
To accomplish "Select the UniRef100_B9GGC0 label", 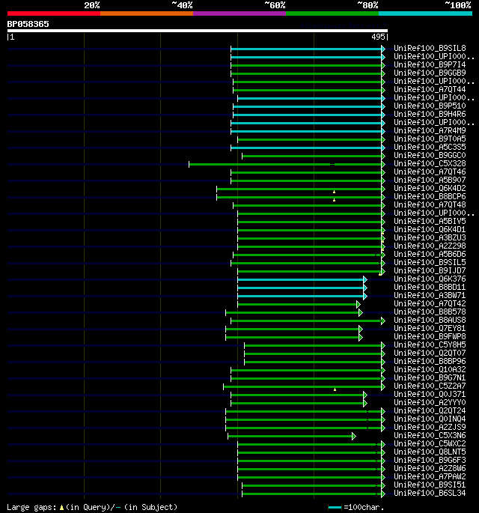I will pyautogui.click(x=430, y=156).
